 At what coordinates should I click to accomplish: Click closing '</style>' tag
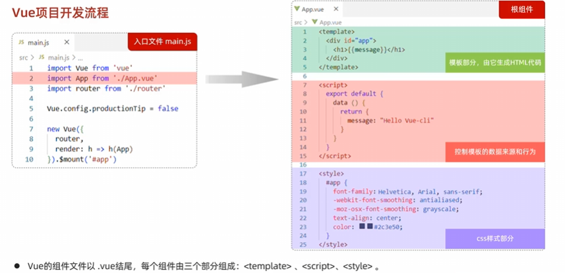pos(333,245)
